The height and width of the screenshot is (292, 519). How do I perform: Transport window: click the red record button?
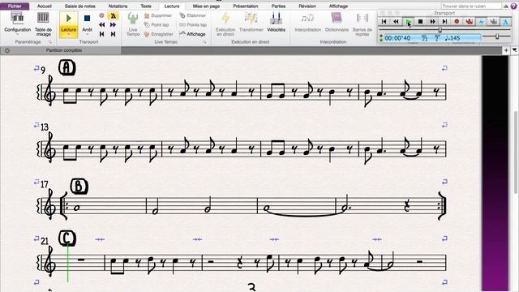coord(457,22)
